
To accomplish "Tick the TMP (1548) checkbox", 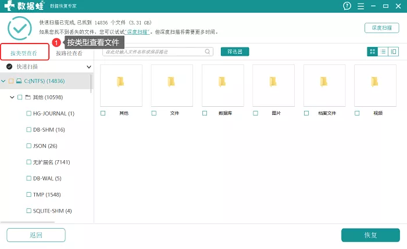I will click(29, 194).
